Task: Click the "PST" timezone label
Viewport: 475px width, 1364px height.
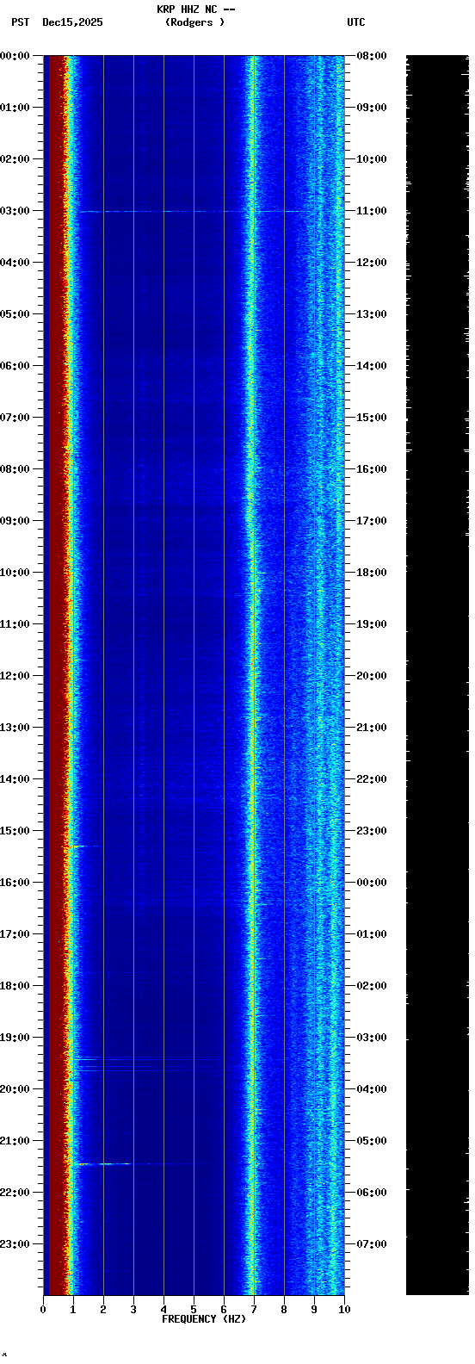Action: [20, 22]
